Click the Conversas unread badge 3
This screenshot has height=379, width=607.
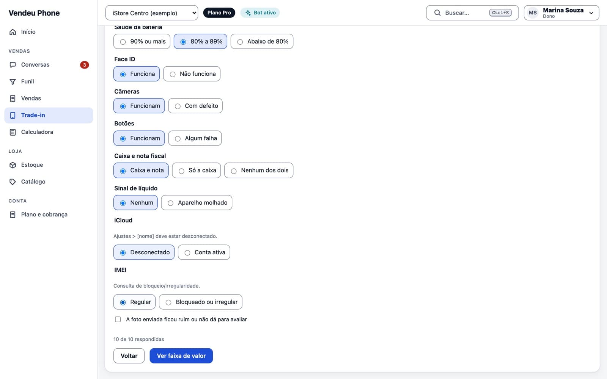(85, 65)
